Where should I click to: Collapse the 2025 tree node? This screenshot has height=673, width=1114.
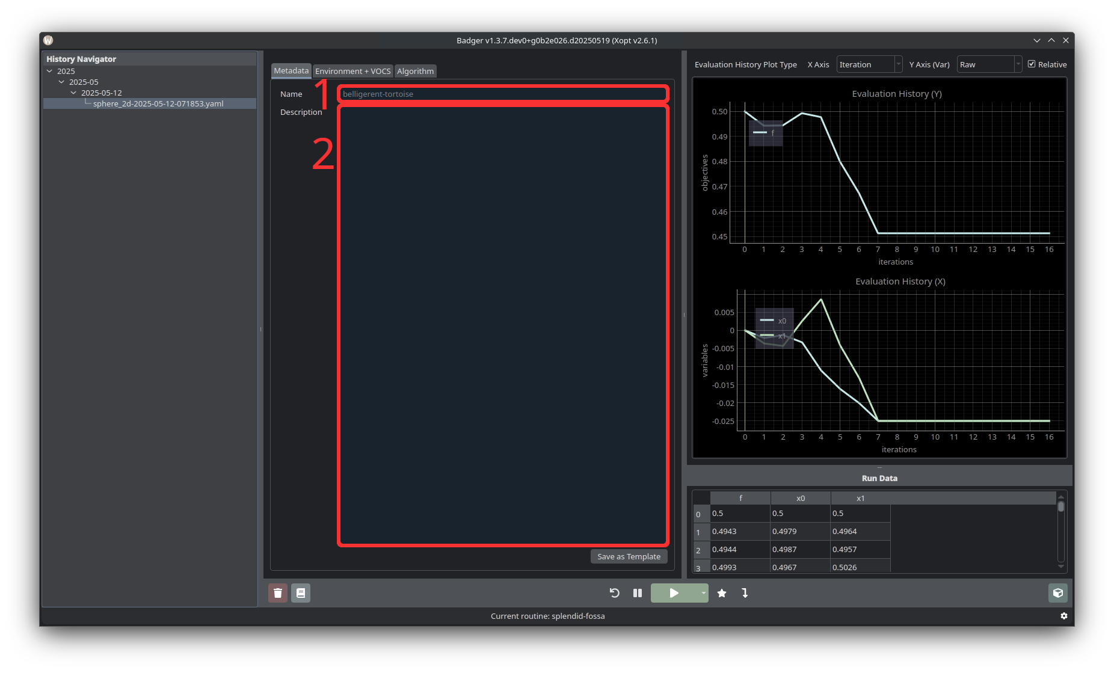pos(49,71)
